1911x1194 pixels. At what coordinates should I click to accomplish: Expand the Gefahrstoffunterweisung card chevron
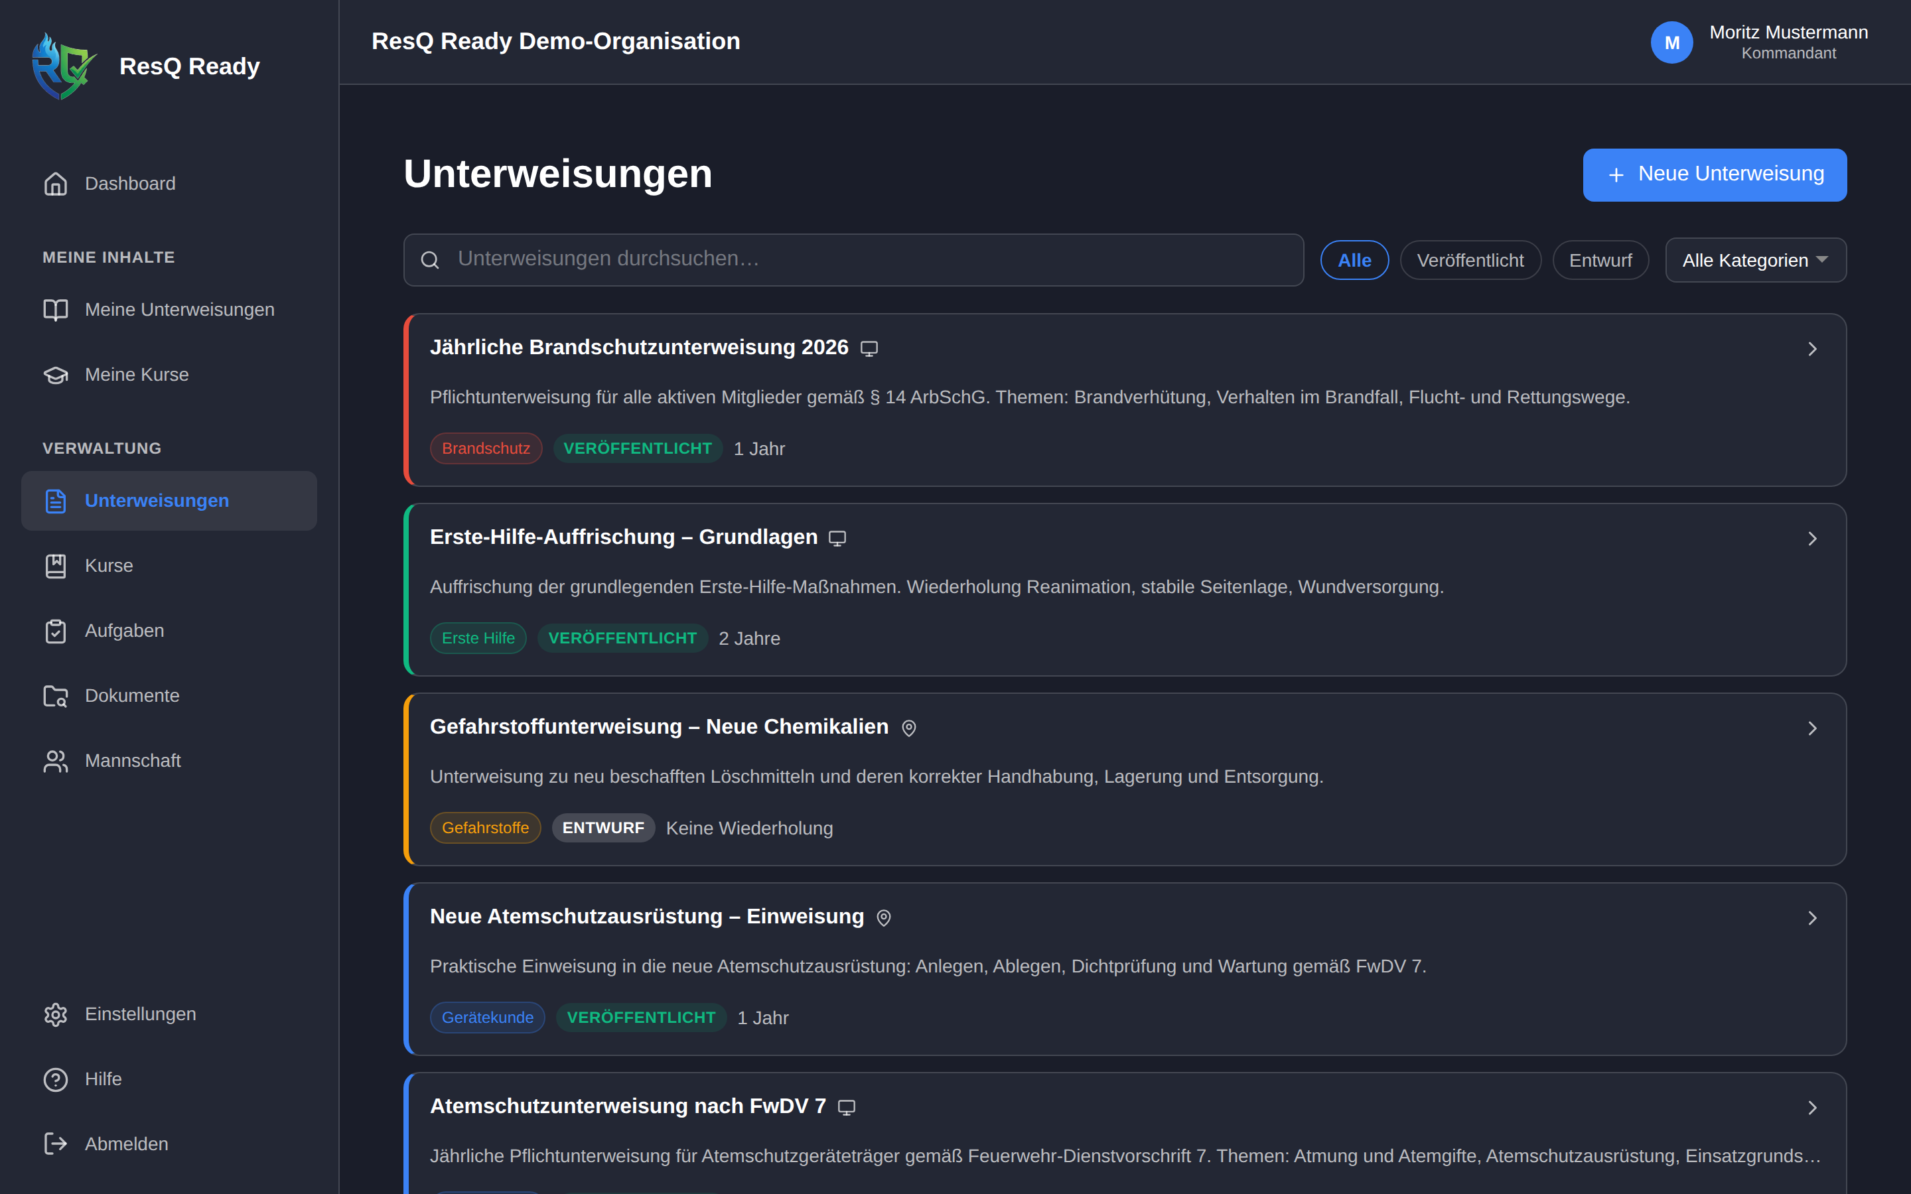click(1811, 728)
